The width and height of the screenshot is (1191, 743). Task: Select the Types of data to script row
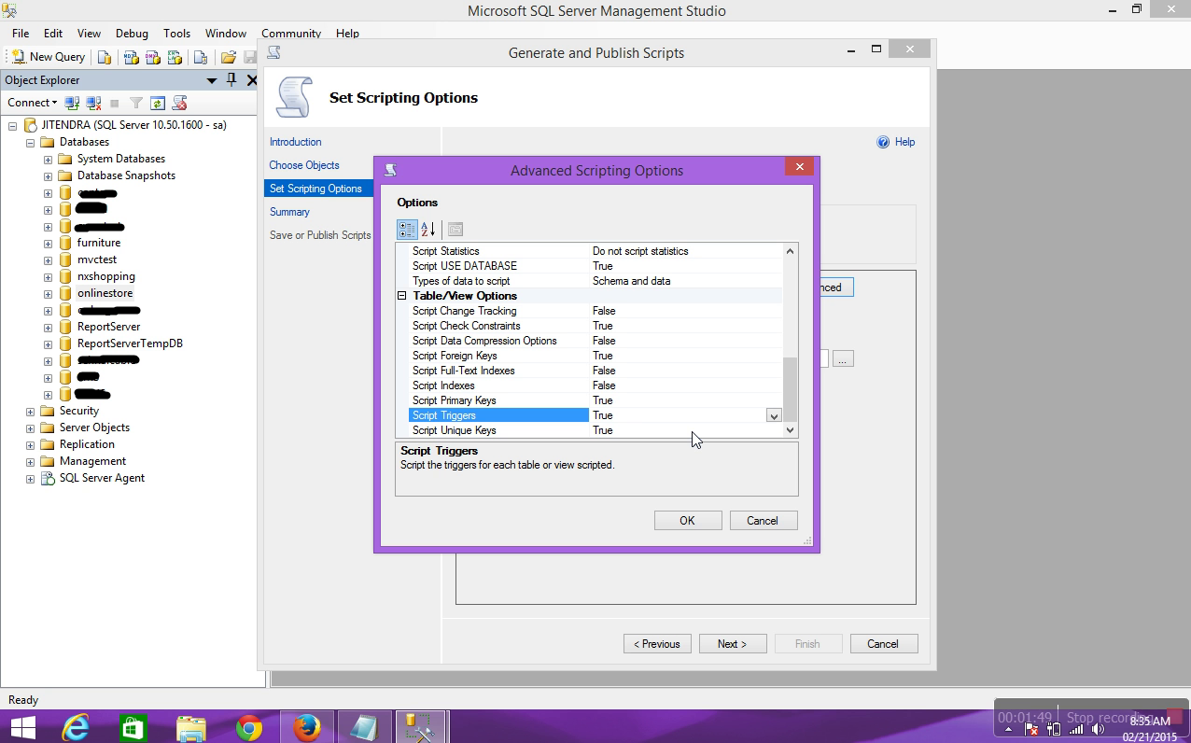595,281
